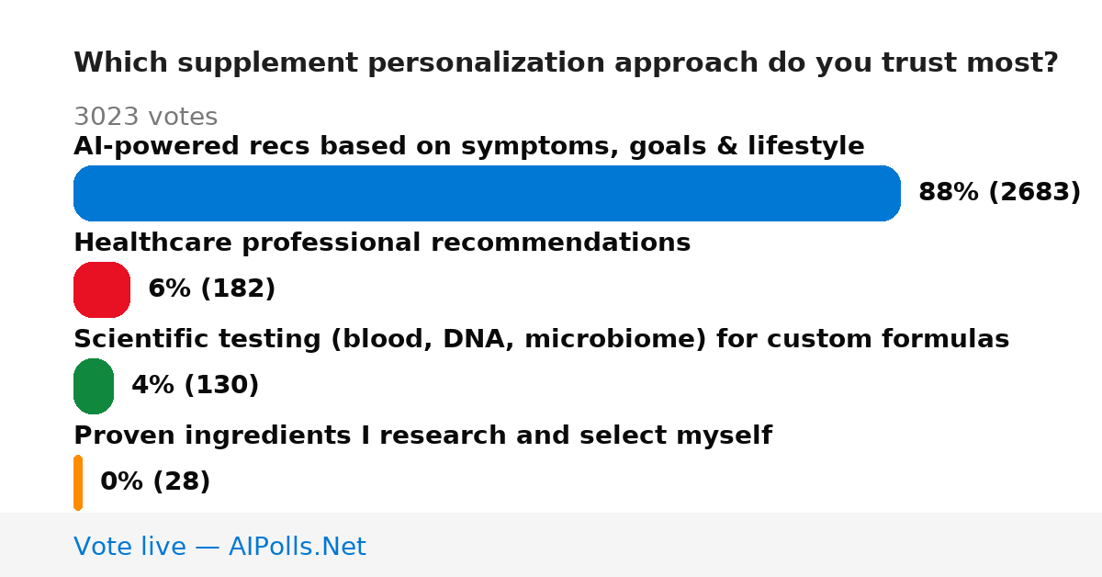Click the 0% (28) result text
1102x577 pixels.
[155, 482]
